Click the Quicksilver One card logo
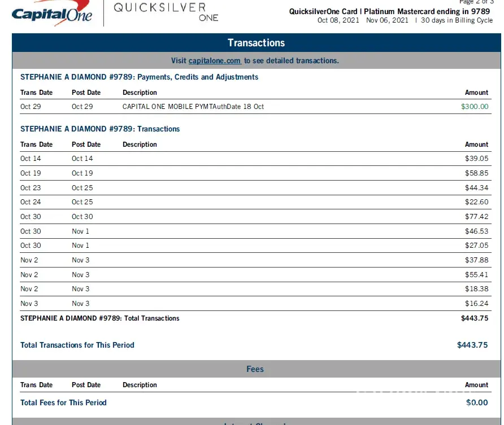 160,12
